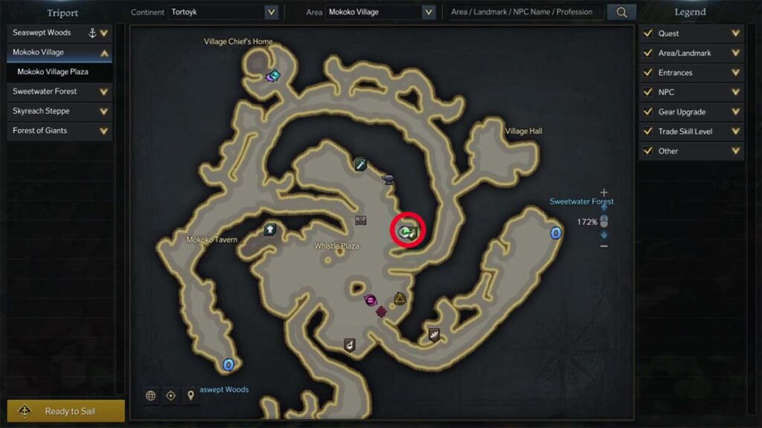
Task: Select Forest of Giants entry
Action: (60, 131)
